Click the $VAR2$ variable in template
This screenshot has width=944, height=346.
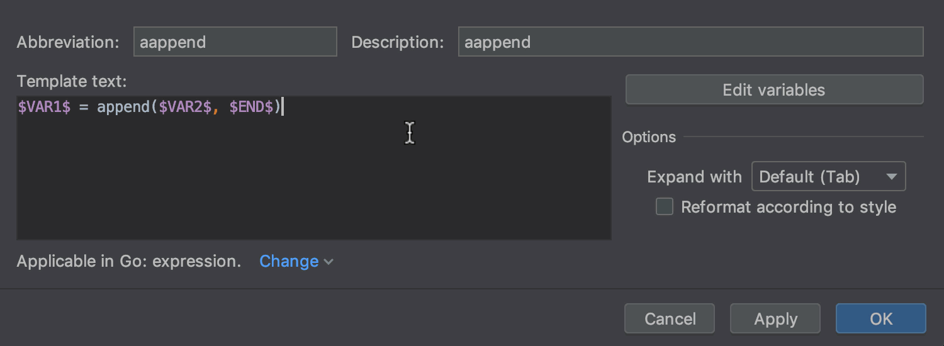click(185, 108)
